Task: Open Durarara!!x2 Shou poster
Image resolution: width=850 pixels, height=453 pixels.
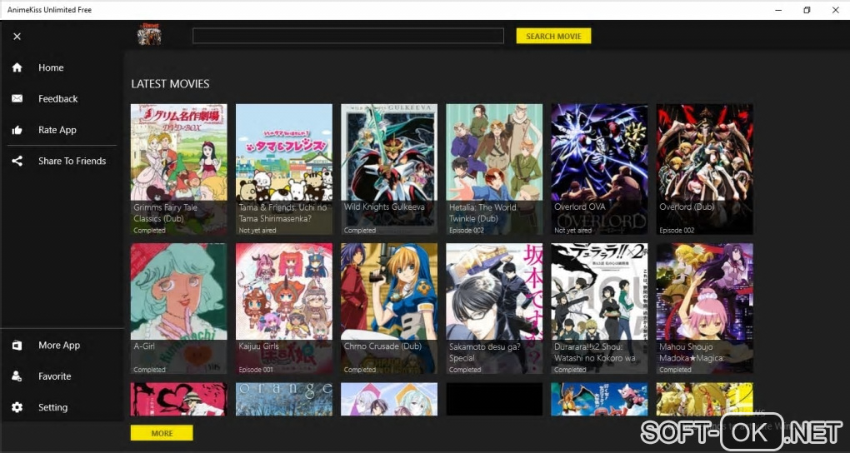Action: [599, 308]
